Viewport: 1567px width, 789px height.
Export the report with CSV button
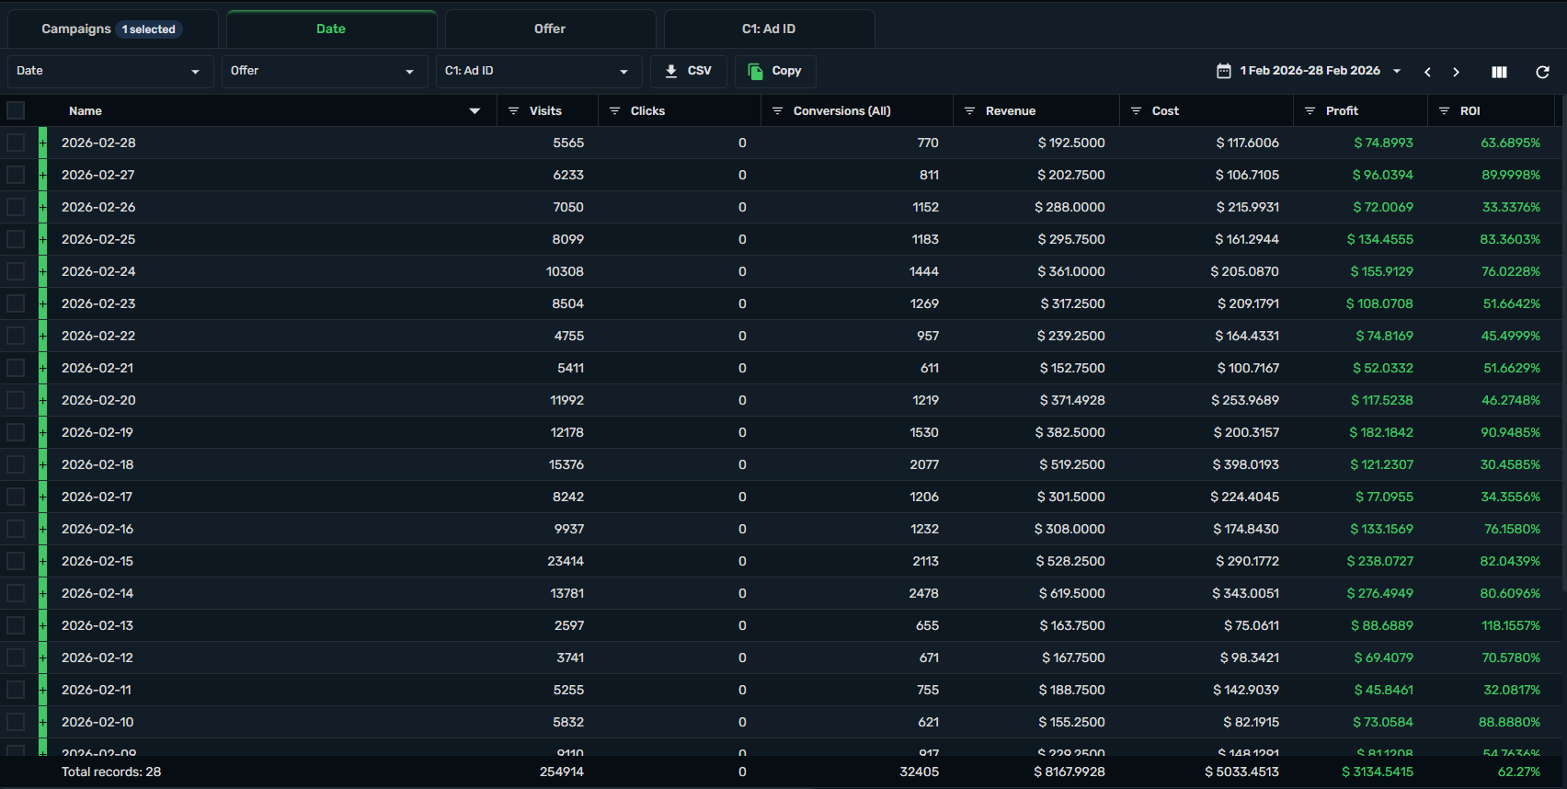tap(688, 71)
